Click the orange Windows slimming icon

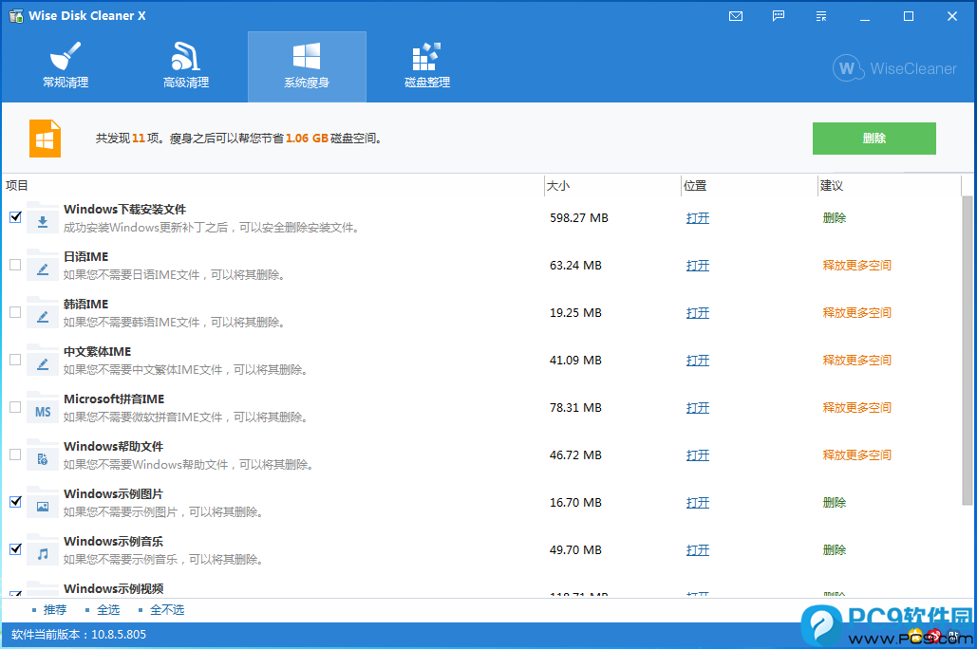pos(45,139)
